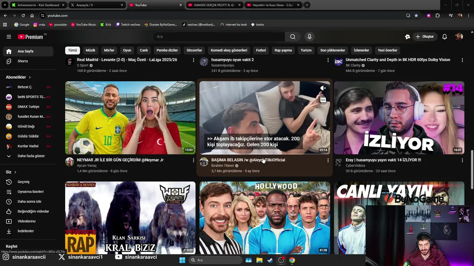Open MrBeast Hollywood video thumbnail
This screenshot has width=474, height=266.
[265, 218]
